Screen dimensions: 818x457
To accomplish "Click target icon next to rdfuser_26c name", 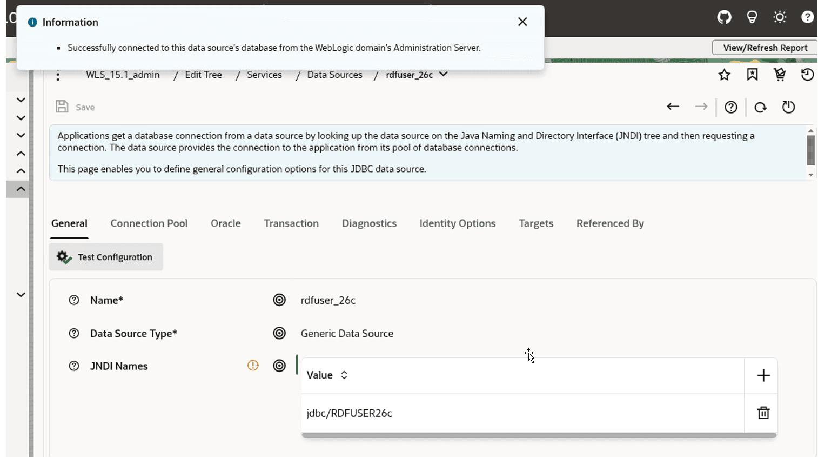I will [x=279, y=300].
